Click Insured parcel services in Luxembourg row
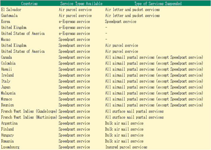The image size is (211, 150). 126,147
